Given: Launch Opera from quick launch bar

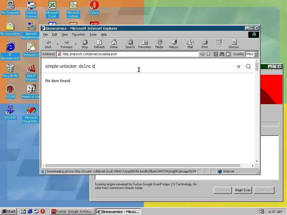Looking at the screenshot, I should pos(43,212).
